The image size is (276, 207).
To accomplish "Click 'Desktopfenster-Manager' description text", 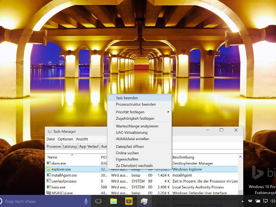I will tap(193, 163).
